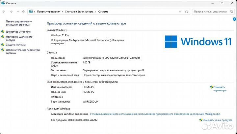Click the Forward navigation arrow
Viewport: 237px width, 134px height.
point(11,12)
